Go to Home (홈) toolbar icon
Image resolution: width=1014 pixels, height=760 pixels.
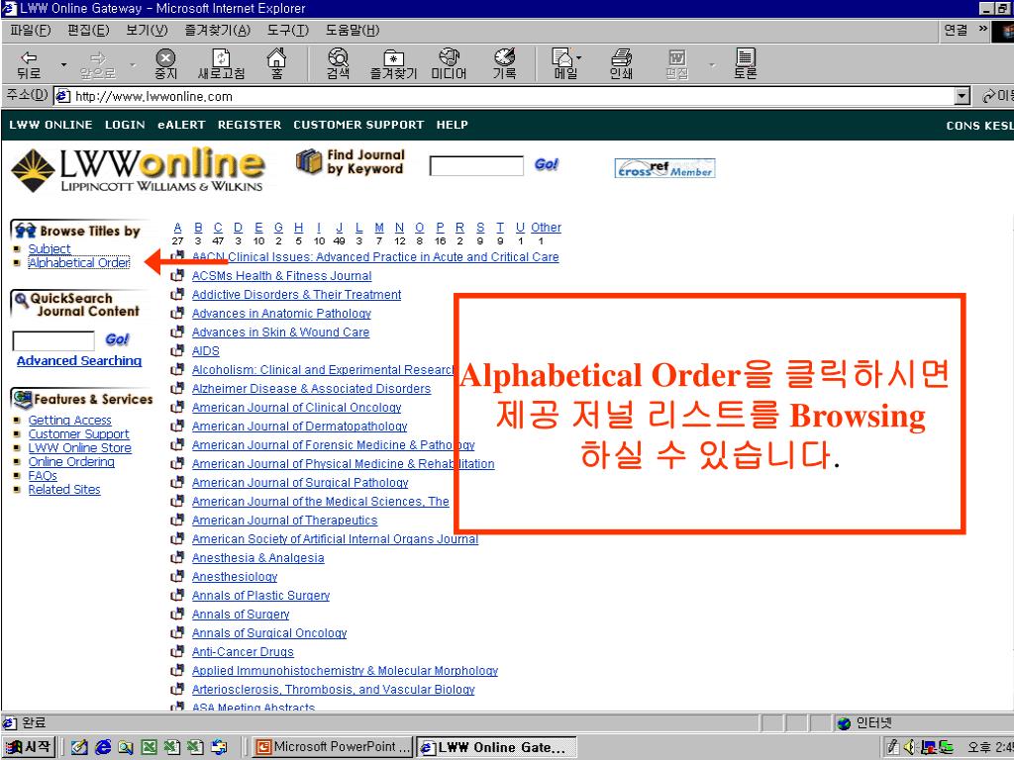click(277, 63)
